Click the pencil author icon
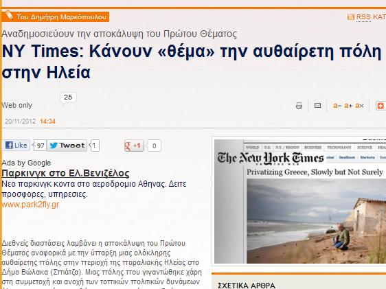386x289 pixels. click(9, 15)
